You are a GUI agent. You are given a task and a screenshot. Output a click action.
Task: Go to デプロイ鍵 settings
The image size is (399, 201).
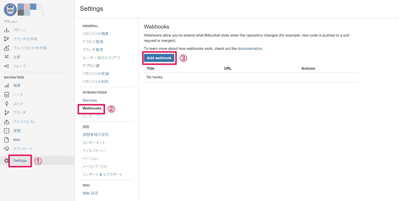point(91,66)
